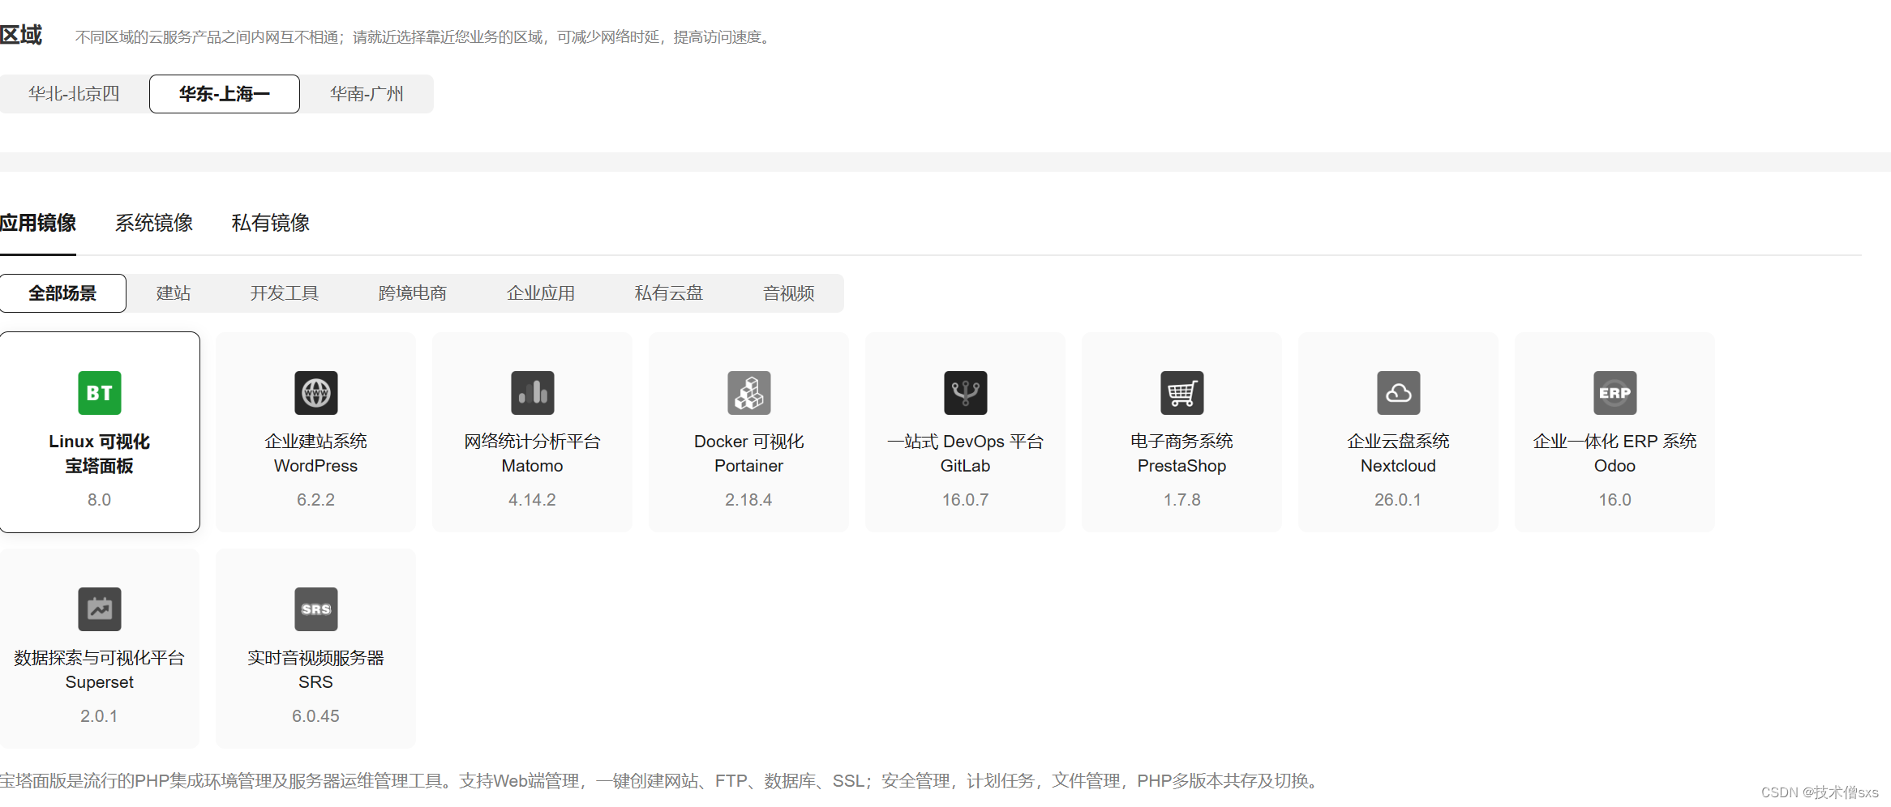Switch to the 应用镜像 tab

pyautogui.click(x=38, y=223)
